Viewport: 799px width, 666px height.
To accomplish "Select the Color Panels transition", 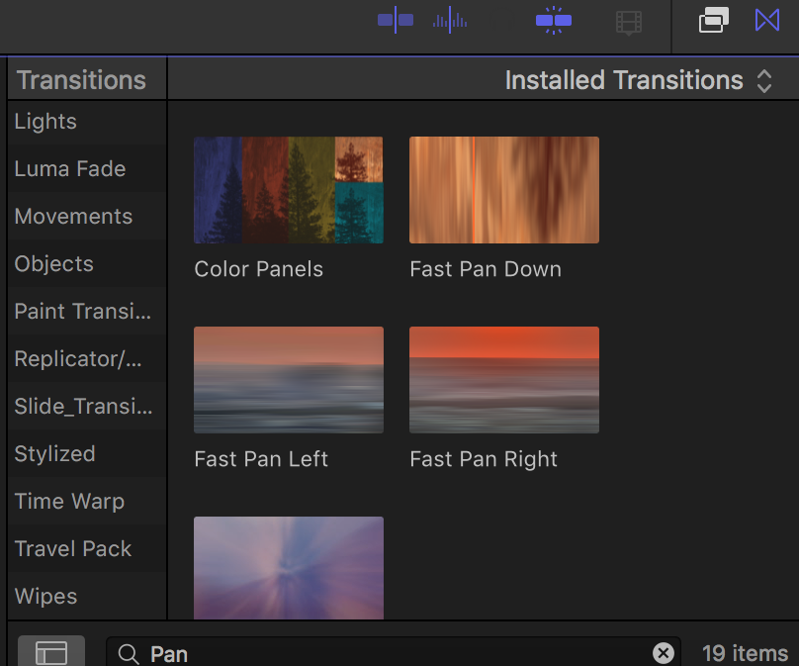I will pyautogui.click(x=288, y=189).
